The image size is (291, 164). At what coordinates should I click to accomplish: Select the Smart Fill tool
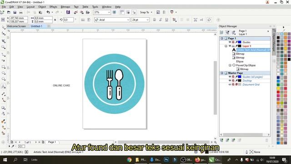[3, 133]
